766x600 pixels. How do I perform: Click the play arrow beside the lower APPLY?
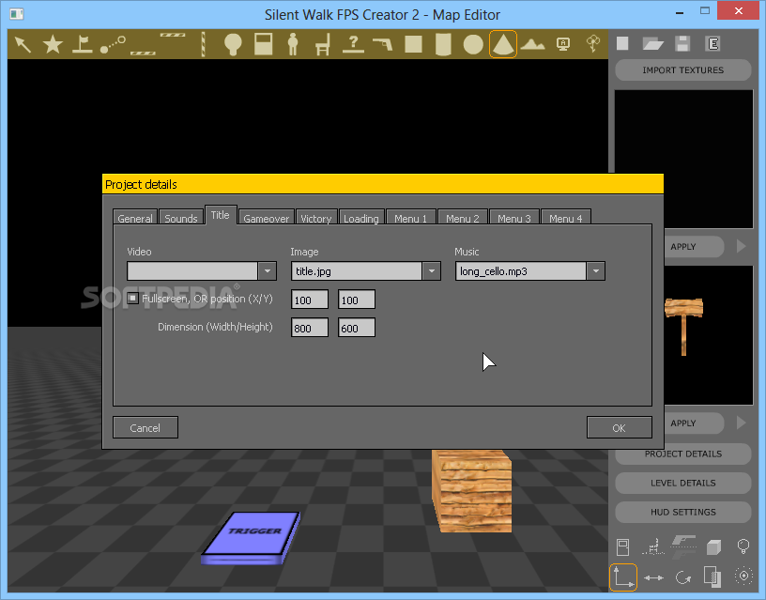(x=741, y=423)
